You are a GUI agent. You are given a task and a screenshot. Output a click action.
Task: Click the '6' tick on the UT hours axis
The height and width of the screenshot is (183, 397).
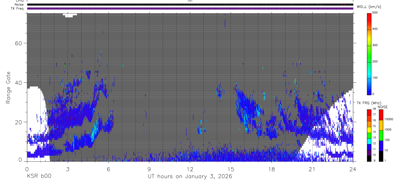point(108,169)
